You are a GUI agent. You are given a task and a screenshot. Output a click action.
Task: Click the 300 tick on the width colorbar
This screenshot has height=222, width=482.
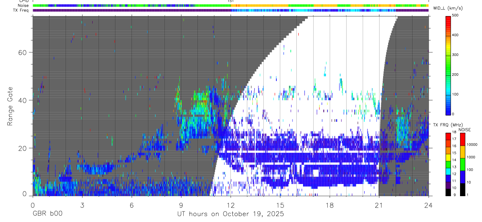pyautogui.click(x=455, y=55)
